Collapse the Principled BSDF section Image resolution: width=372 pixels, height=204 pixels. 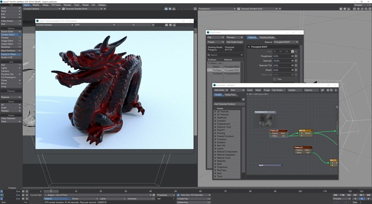point(249,47)
